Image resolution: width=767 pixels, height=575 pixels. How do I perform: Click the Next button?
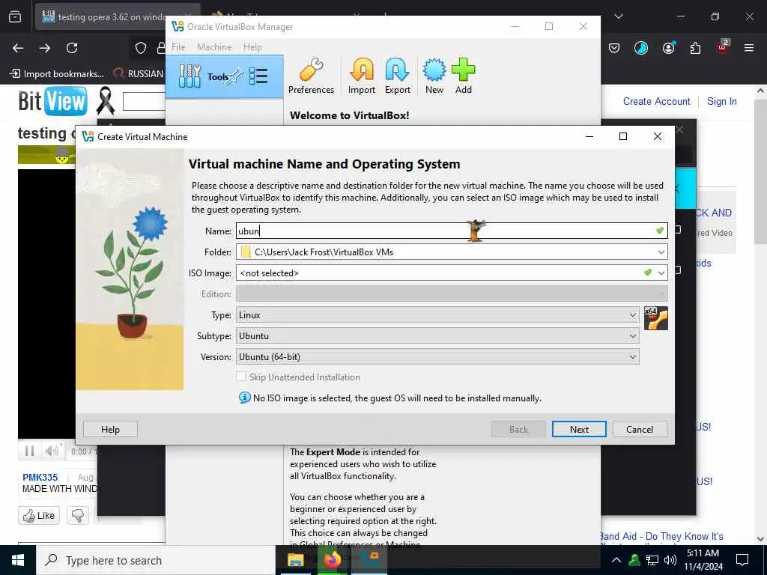tap(579, 429)
